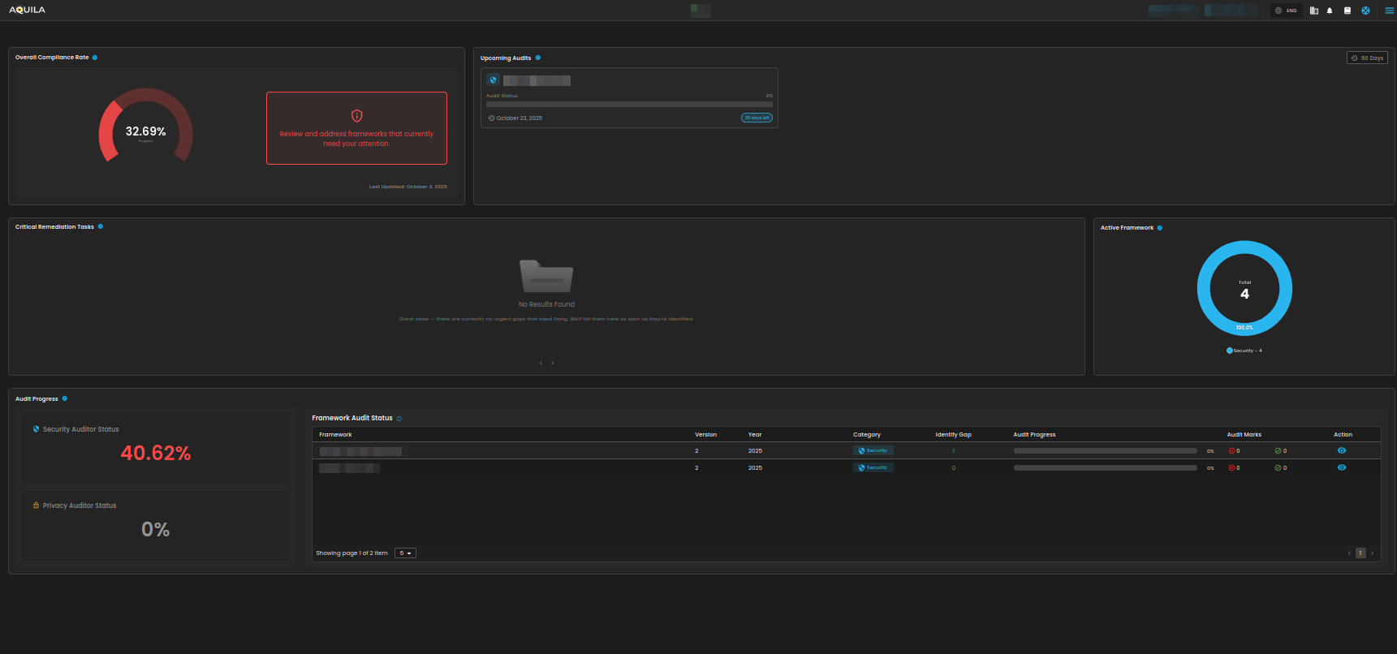
Task: Click info icon beside Framework Audit Status
Action: (399, 419)
